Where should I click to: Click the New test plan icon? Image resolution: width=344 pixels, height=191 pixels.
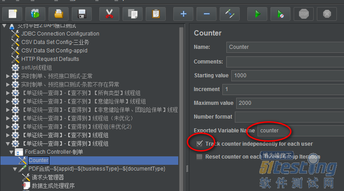point(12,14)
